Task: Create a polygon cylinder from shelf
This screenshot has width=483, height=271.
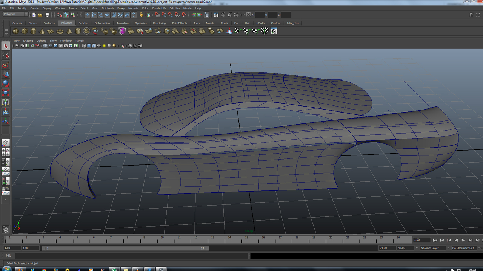Action: coord(33,31)
